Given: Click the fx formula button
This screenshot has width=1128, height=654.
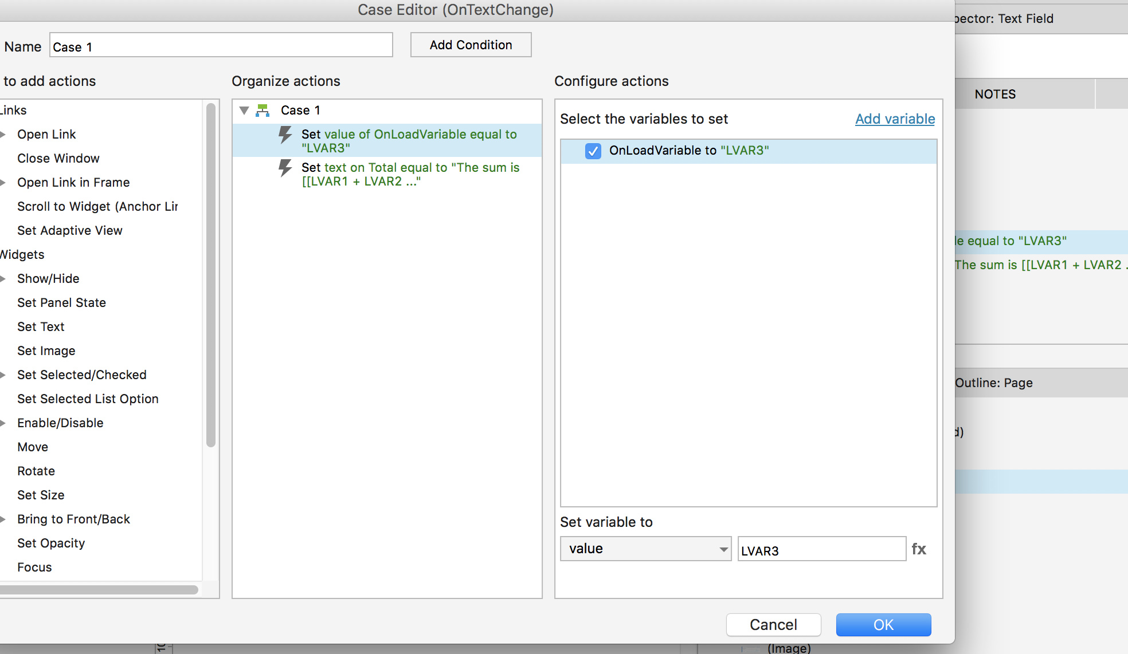Looking at the screenshot, I should click(919, 549).
